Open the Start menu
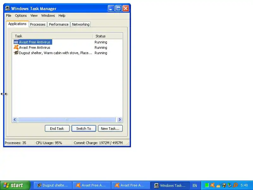The image size is (253, 190). point(15,185)
